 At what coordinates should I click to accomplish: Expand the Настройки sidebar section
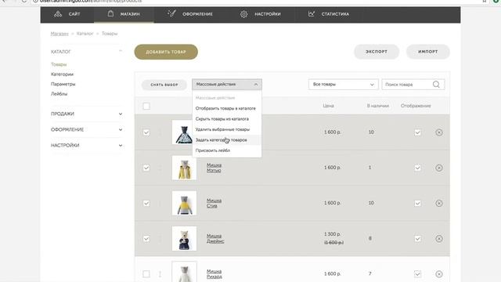point(87,145)
